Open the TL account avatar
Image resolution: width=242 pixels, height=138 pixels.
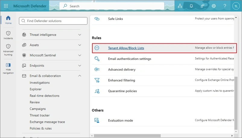point(236,6)
